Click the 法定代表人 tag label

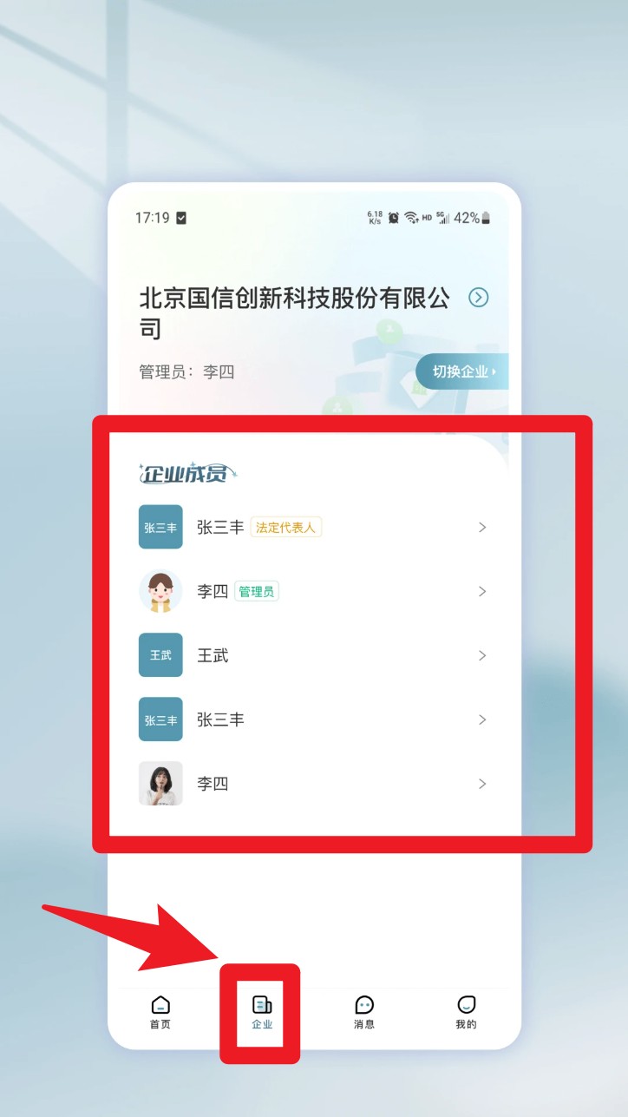(x=285, y=527)
